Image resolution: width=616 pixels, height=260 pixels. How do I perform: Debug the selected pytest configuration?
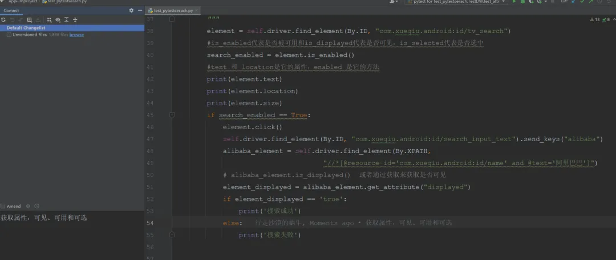tap(522, 2)
